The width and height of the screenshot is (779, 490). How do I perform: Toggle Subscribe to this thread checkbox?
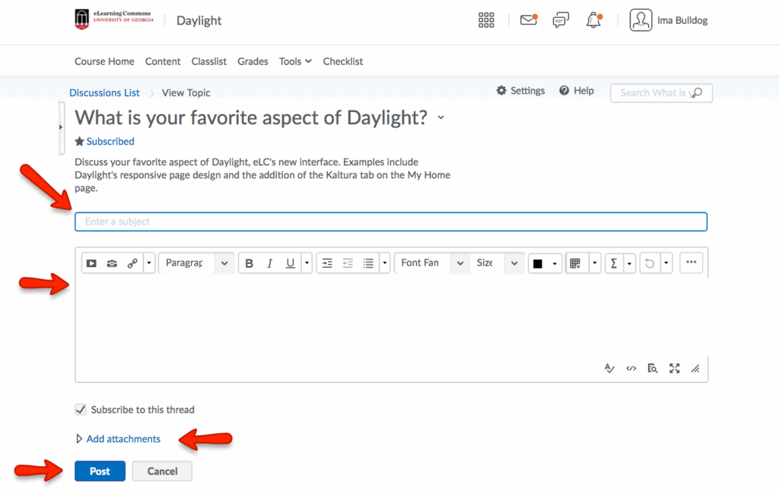(81, 409)
